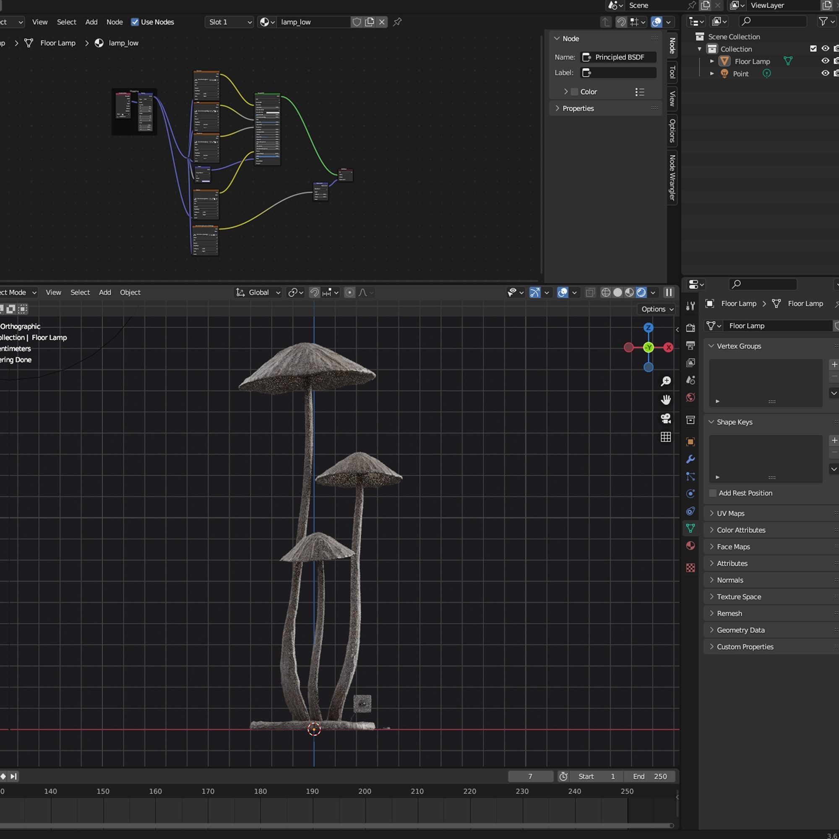Screen dimensions: 839x839
Task: Open the Output properties tab
Action: (x=690, y=345)
